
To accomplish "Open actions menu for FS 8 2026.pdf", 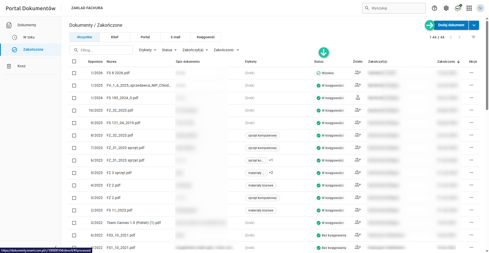I will click(x=471, y=73).
